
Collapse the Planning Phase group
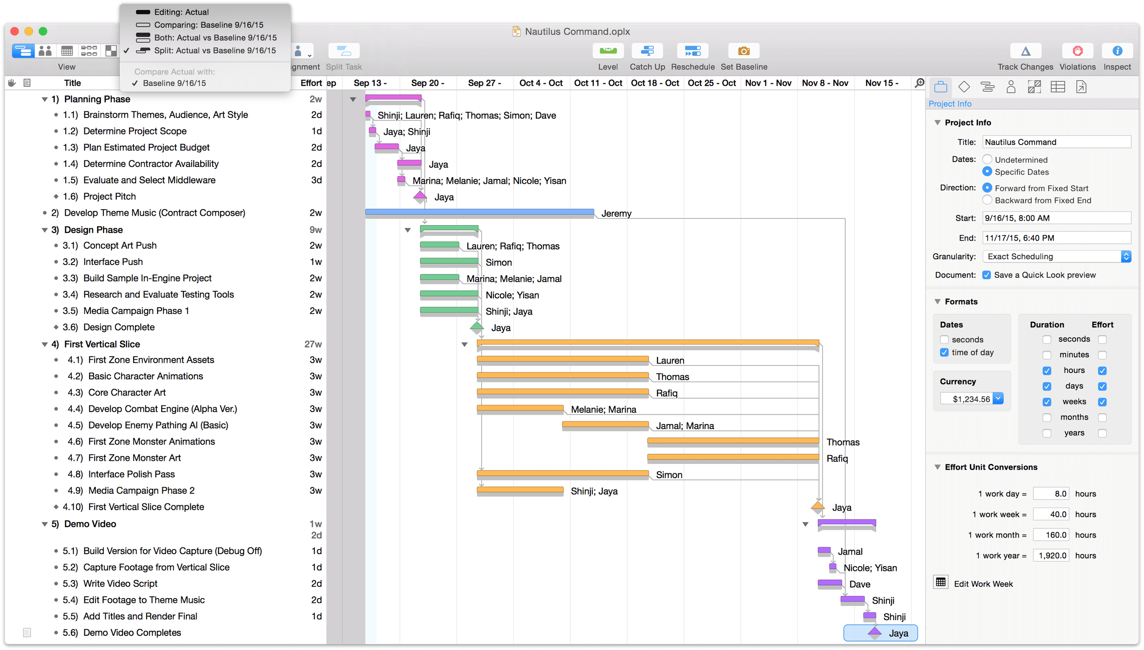[x=45, y=99]
